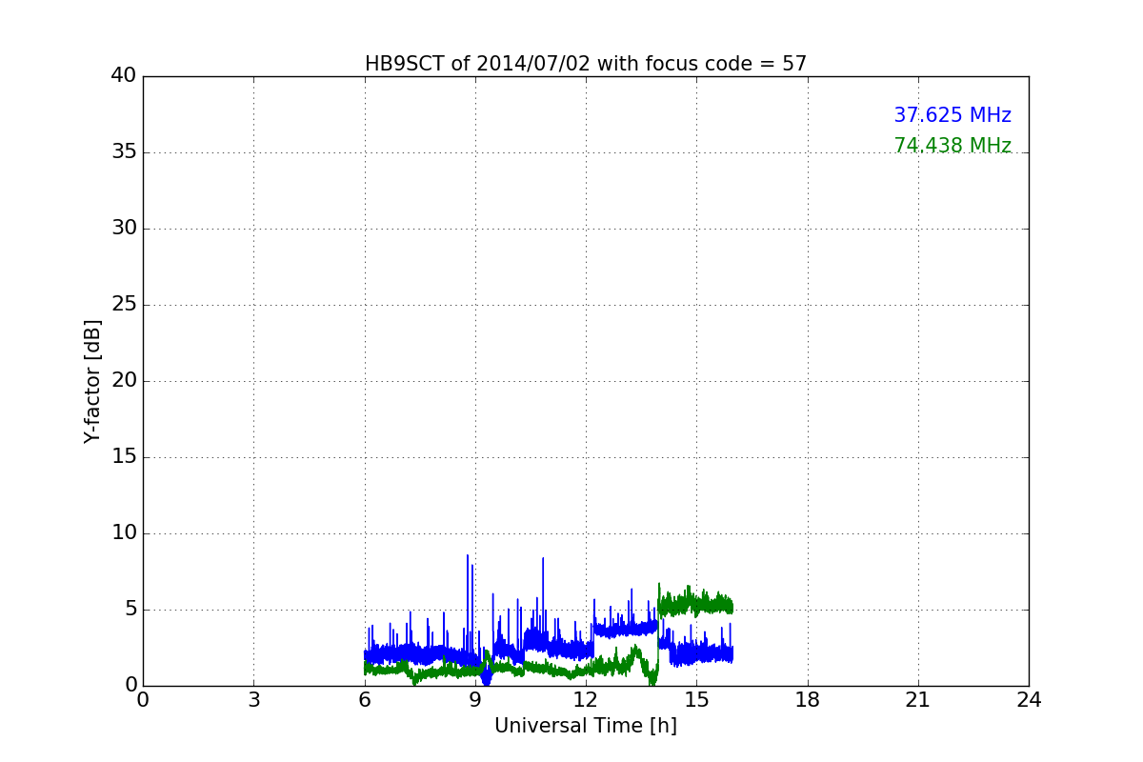Click the blue 37.625 MHz legend label
This screenshot has height=762, width=1143.
coord(952,115)
